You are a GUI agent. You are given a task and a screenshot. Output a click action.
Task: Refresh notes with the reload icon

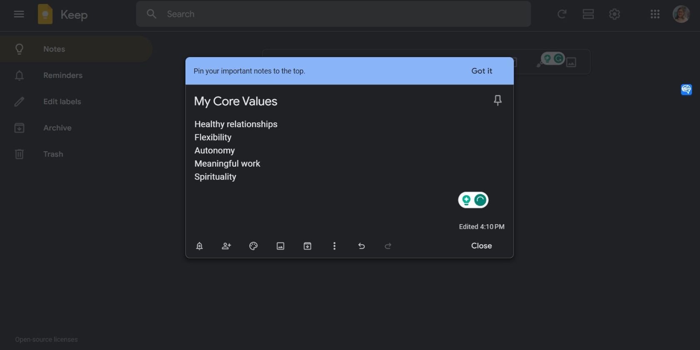(x=562, y=14)
